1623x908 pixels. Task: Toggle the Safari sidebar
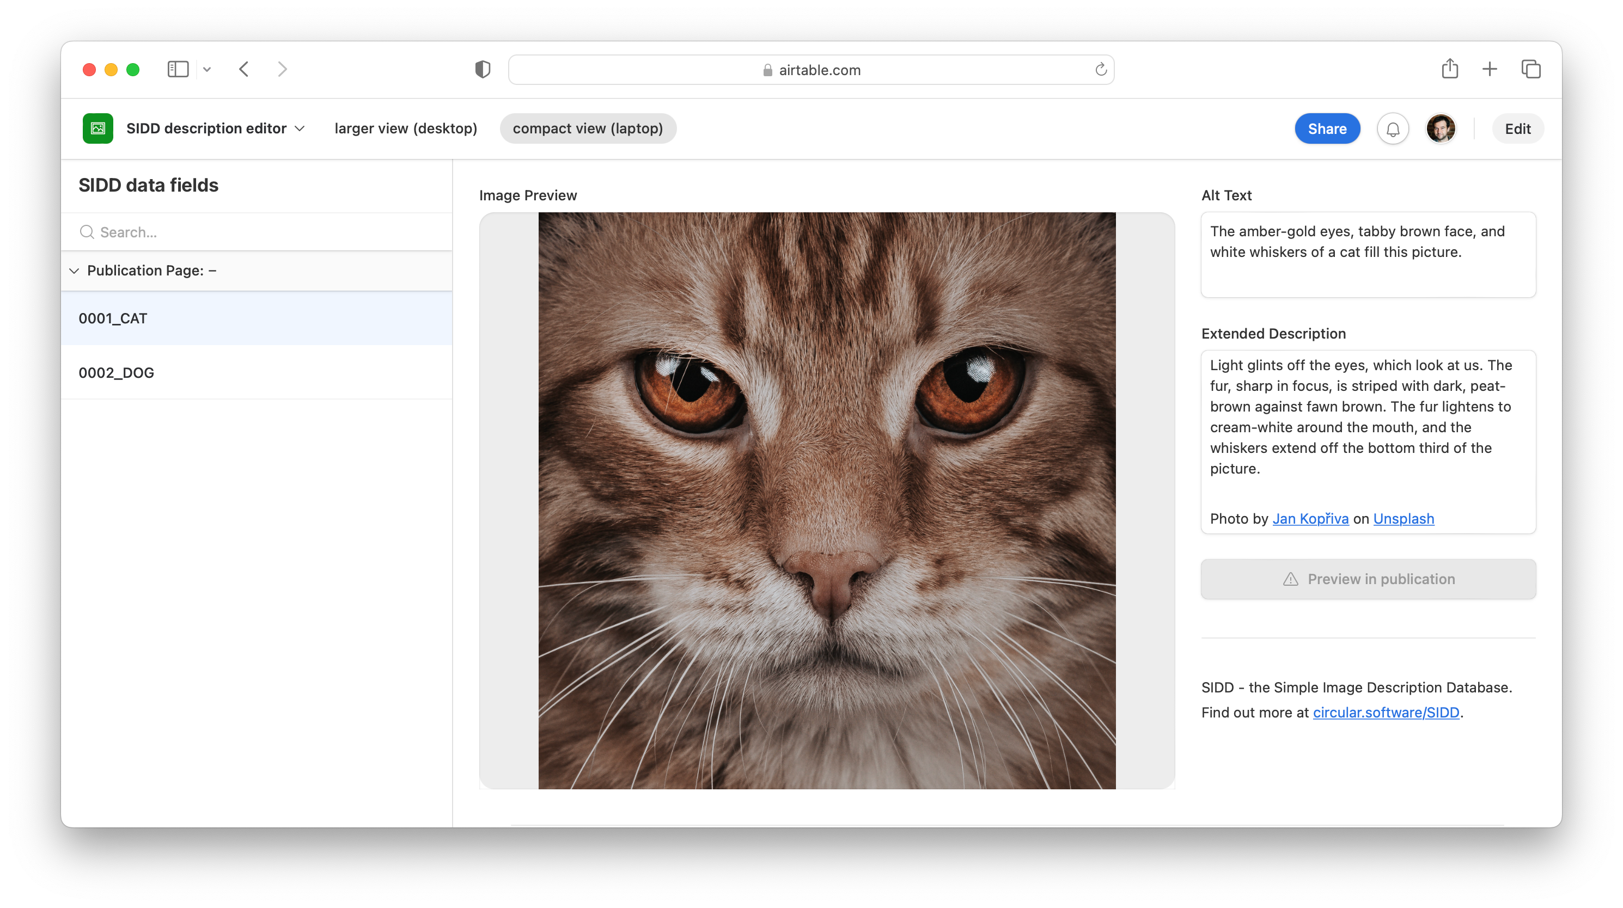178,69
